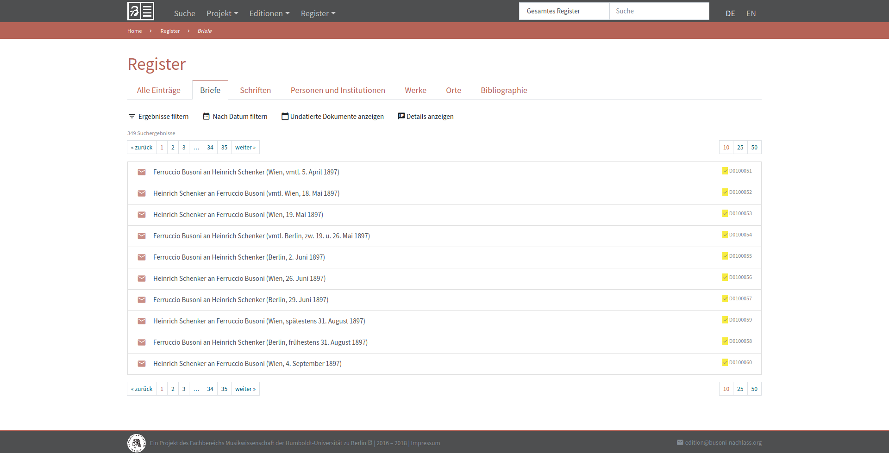Click the mail icon beside edition@busoni-nachlass.org
This screenshot has width=889, height=453.
[680, 442]
